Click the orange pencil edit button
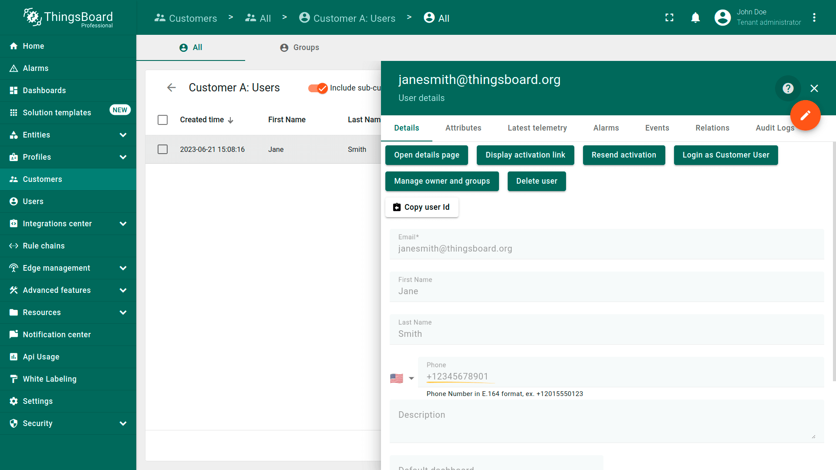The width and height of the screenshot is (836, 470). tap(805, 115)
